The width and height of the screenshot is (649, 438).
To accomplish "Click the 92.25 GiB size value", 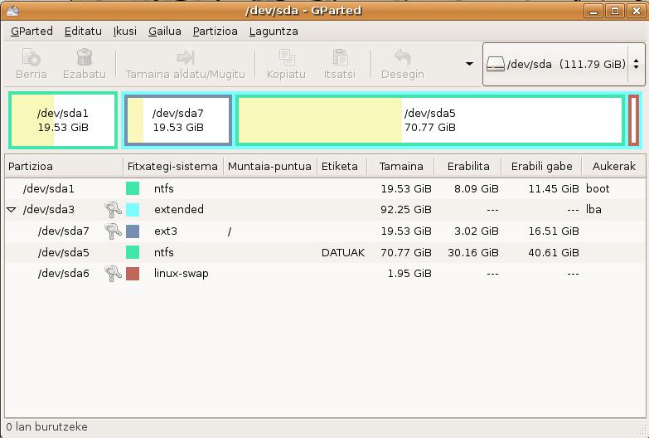I will (406, 210).
